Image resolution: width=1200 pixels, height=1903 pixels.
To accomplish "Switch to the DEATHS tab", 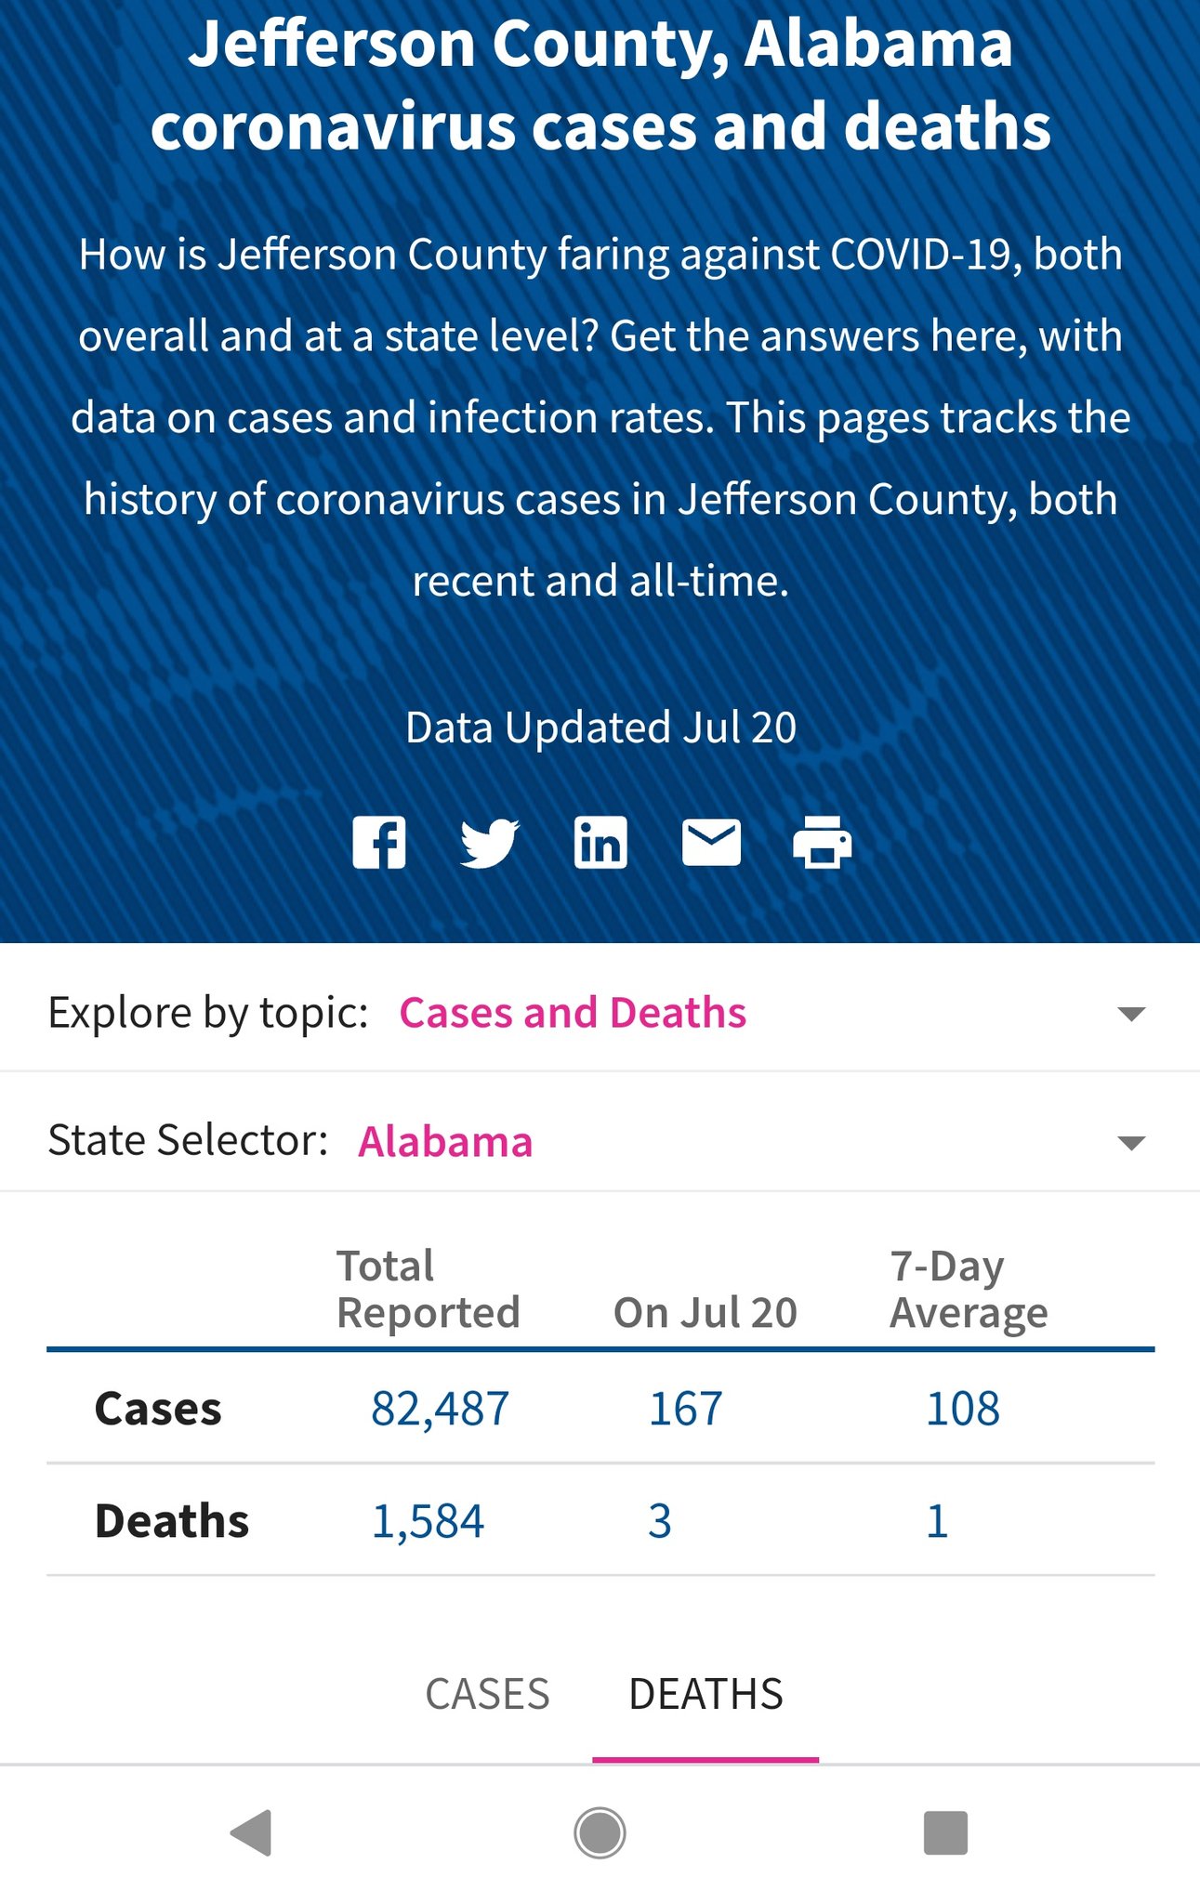I will coord(705,1694).
